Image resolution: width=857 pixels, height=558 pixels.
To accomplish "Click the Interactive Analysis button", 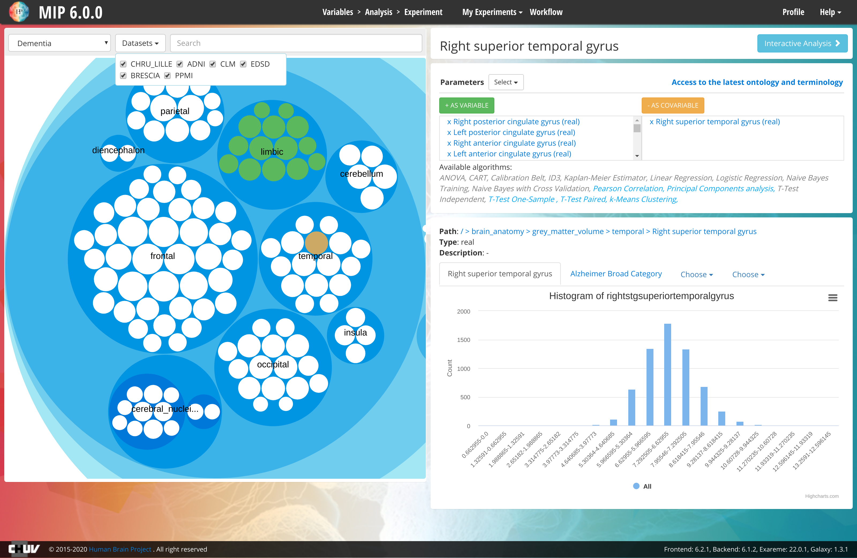I will (802, 44).
